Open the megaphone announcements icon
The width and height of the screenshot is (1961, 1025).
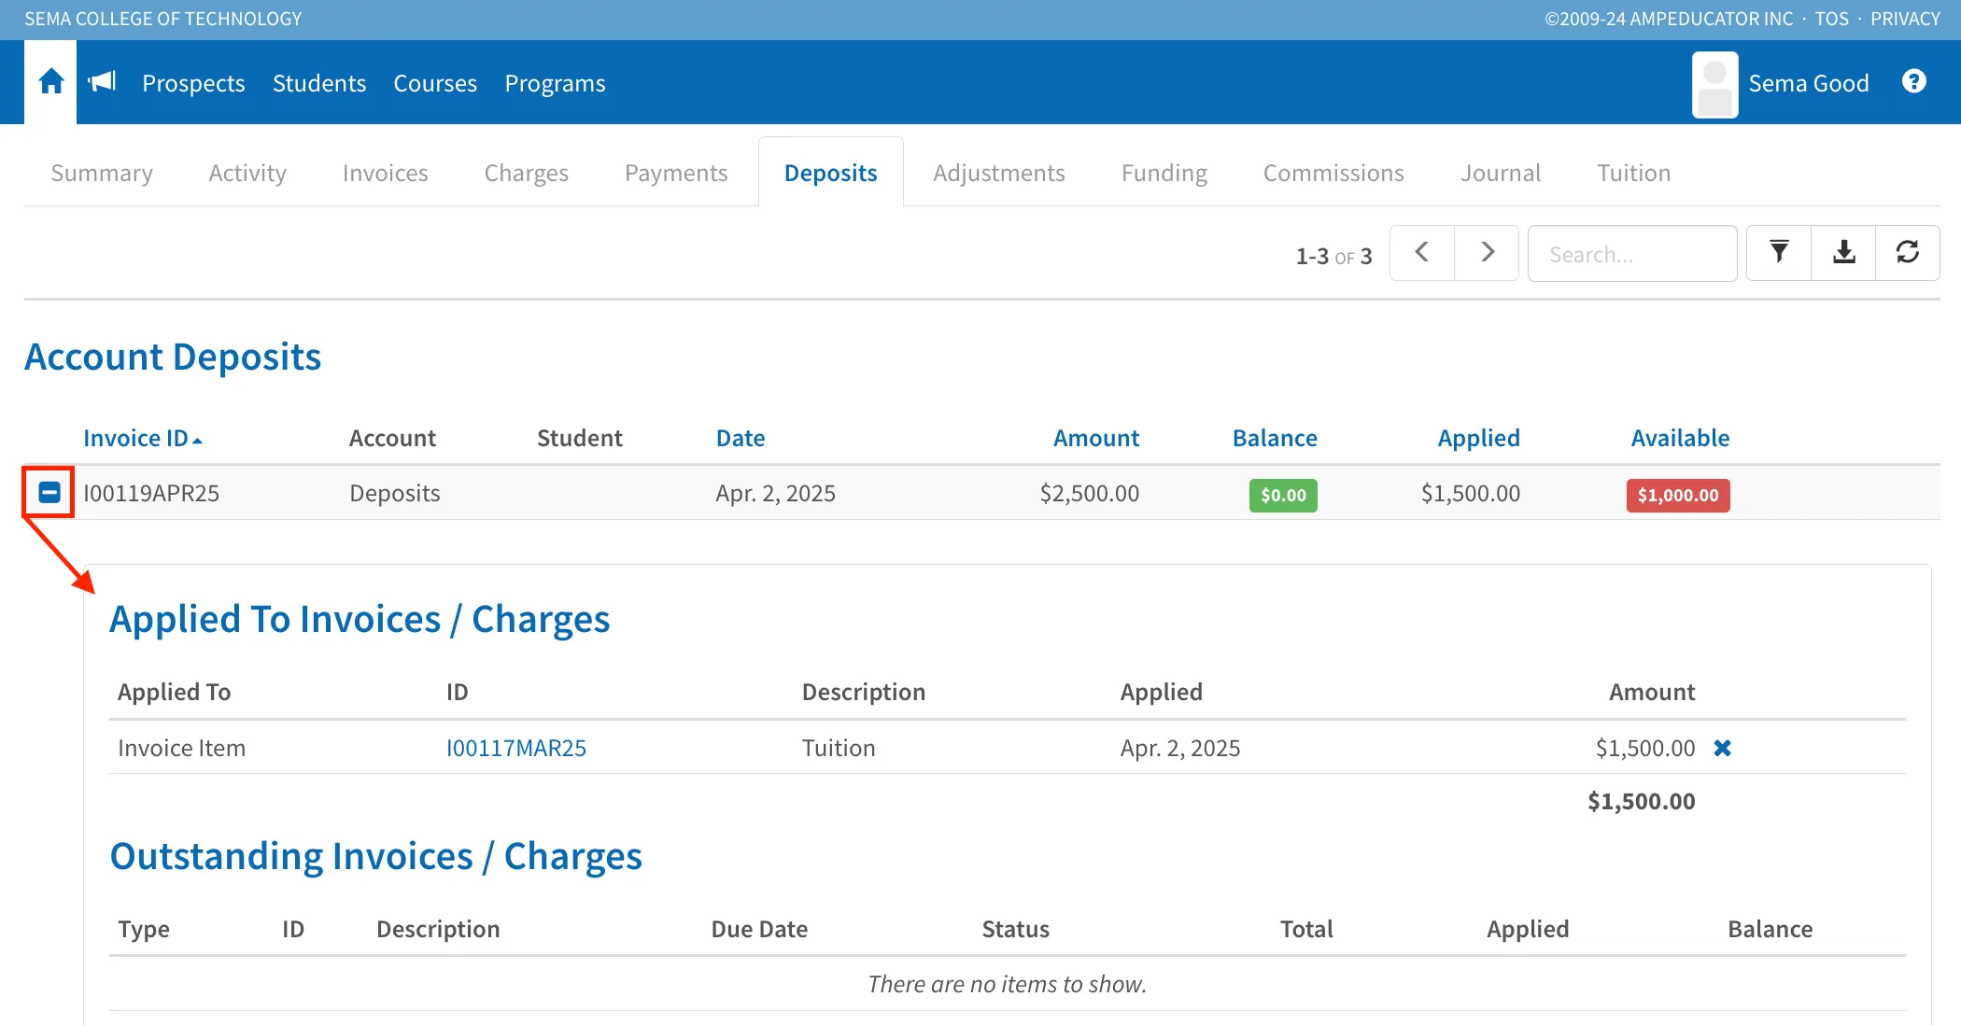click(102, 82)
